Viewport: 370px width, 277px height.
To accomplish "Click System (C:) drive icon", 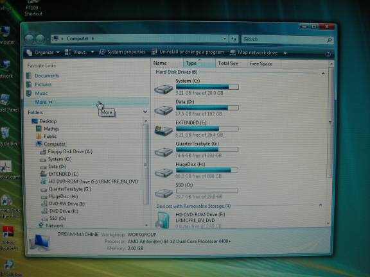I will tap(163, 89).
